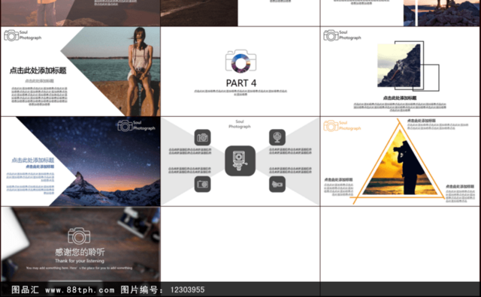
Task: Click the Thank for your listening text
Action: coord(80,261)
